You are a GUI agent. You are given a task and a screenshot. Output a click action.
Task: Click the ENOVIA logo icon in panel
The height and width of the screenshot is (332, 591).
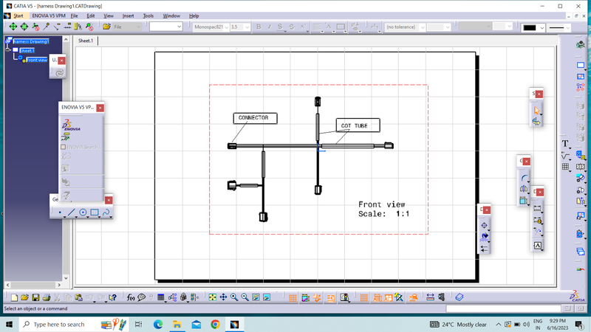pyautogui.click(x=71, y=125)
